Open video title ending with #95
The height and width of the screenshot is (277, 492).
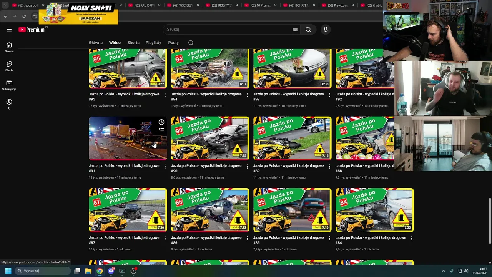(x=124, y=97)
